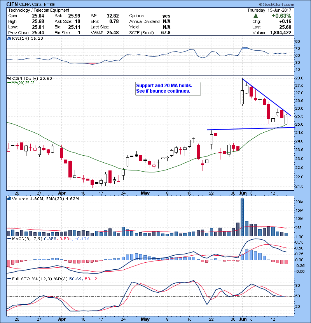This screenshot has height=323, width=311.
Task: Click the Ask value 25.99
Action: coord(74,16)
